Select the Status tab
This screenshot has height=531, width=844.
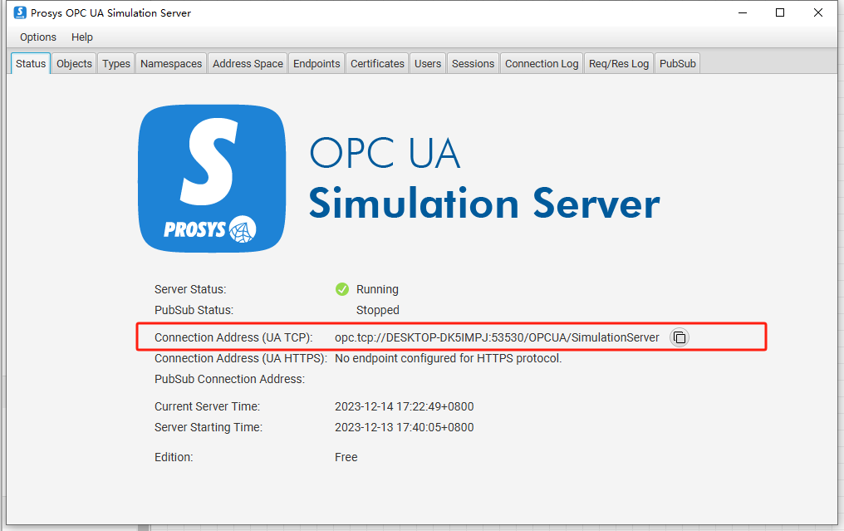pos(31,64)
